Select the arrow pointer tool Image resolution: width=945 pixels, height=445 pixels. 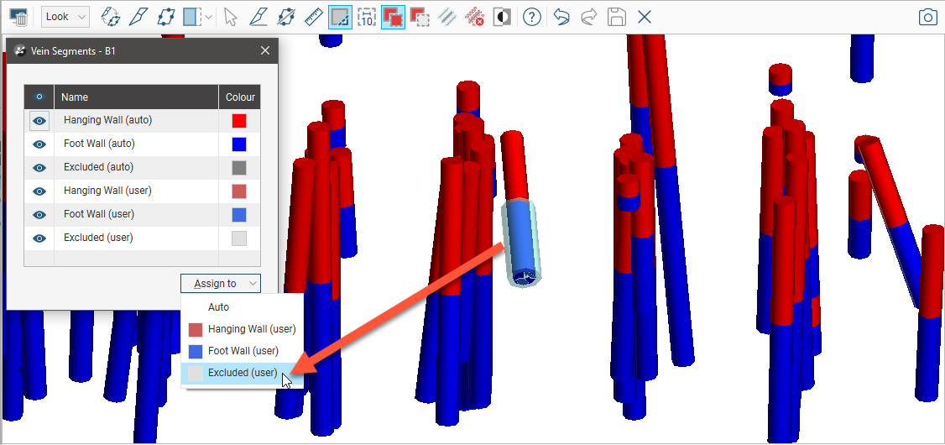click(232, 17)
